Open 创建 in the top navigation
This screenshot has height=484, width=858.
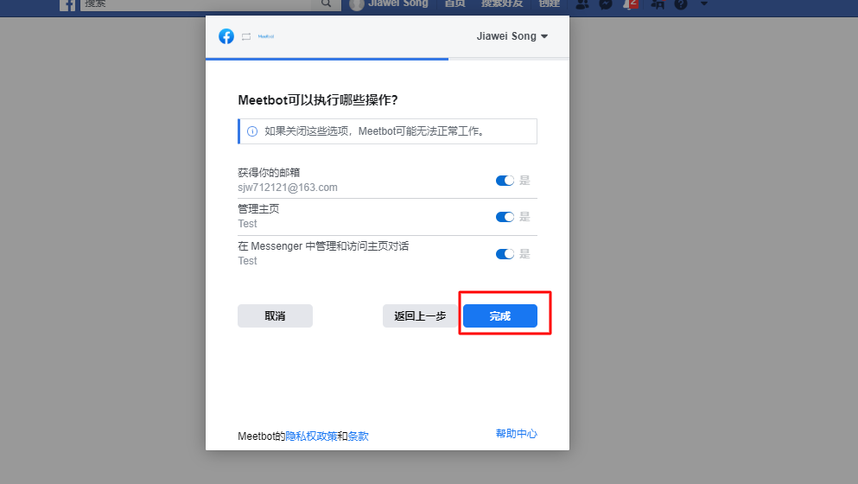pos(549,3)
